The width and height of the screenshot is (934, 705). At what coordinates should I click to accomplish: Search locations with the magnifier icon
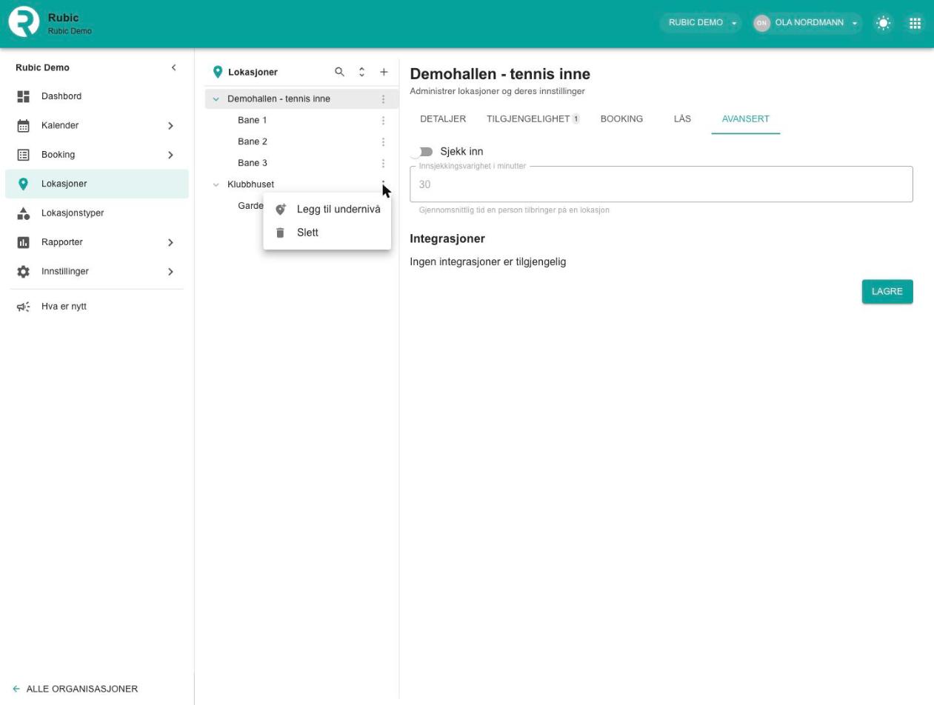point(339,72)
